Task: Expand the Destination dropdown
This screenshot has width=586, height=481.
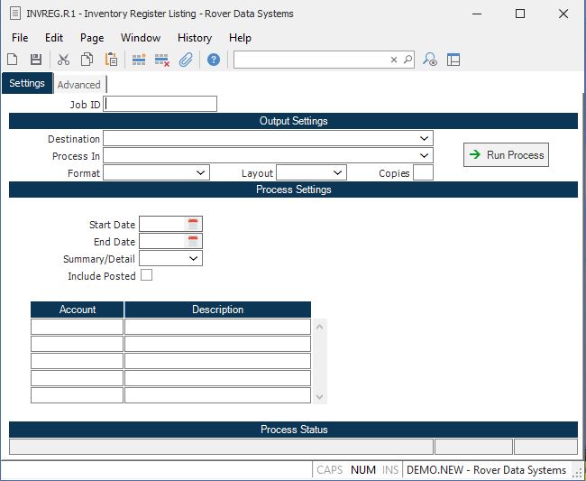Action: 424,139
